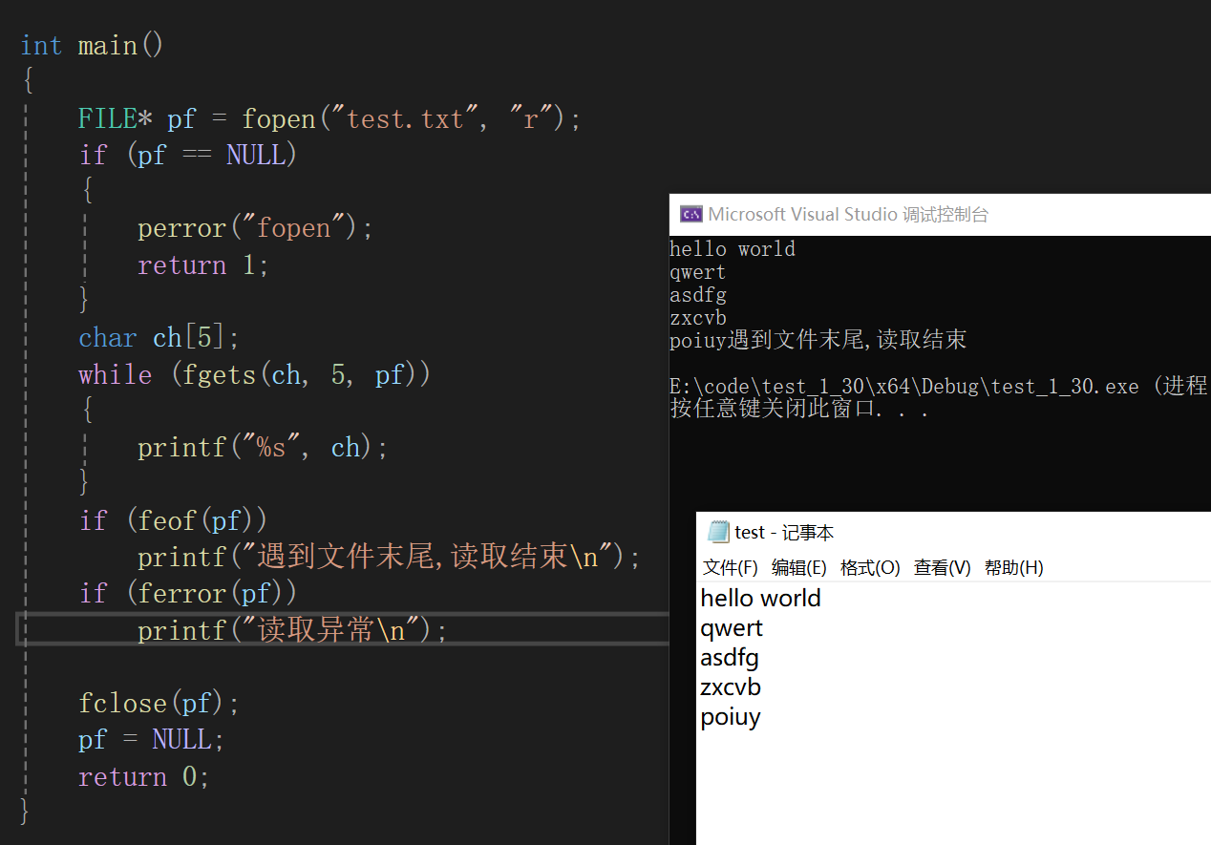Click 'char ch[5];' declaration line
This screenshot has height=845, width=1211.
[x=159, y=338]
